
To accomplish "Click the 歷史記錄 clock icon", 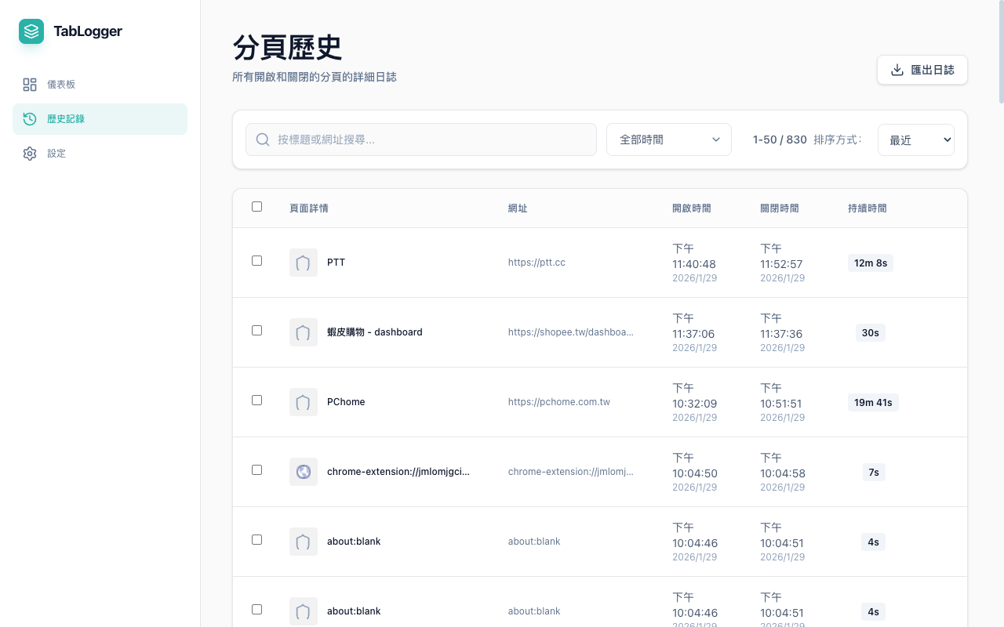I will (30, 118).
